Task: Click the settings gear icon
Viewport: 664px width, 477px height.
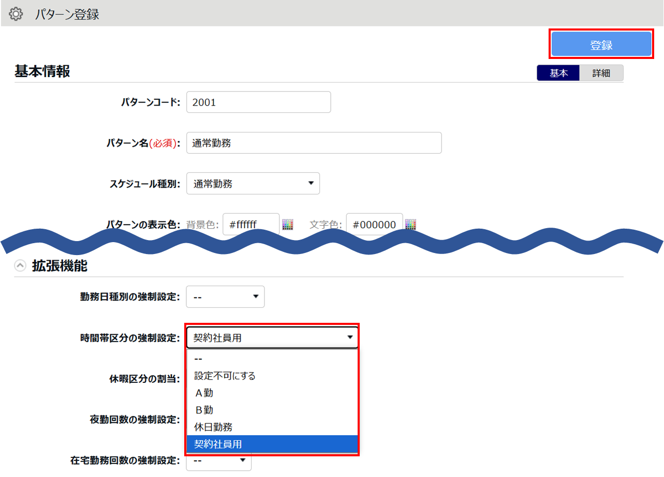Action: click(16, 14)
